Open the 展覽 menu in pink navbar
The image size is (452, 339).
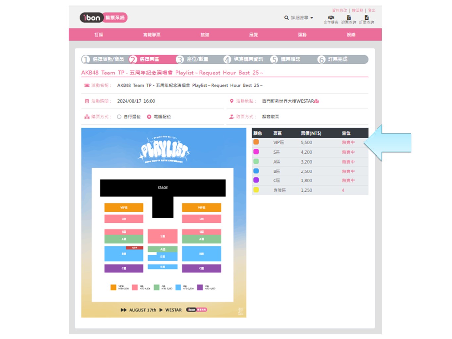coord(253,35)
